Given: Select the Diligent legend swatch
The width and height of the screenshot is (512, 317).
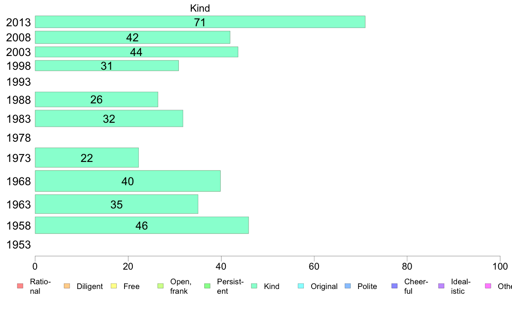Looking at the screenshot, I should point(67,286).
